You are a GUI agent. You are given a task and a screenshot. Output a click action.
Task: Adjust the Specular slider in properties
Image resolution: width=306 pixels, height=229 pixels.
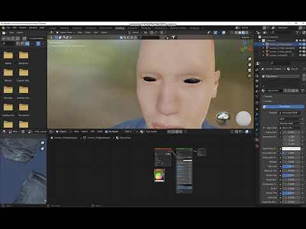291,167
